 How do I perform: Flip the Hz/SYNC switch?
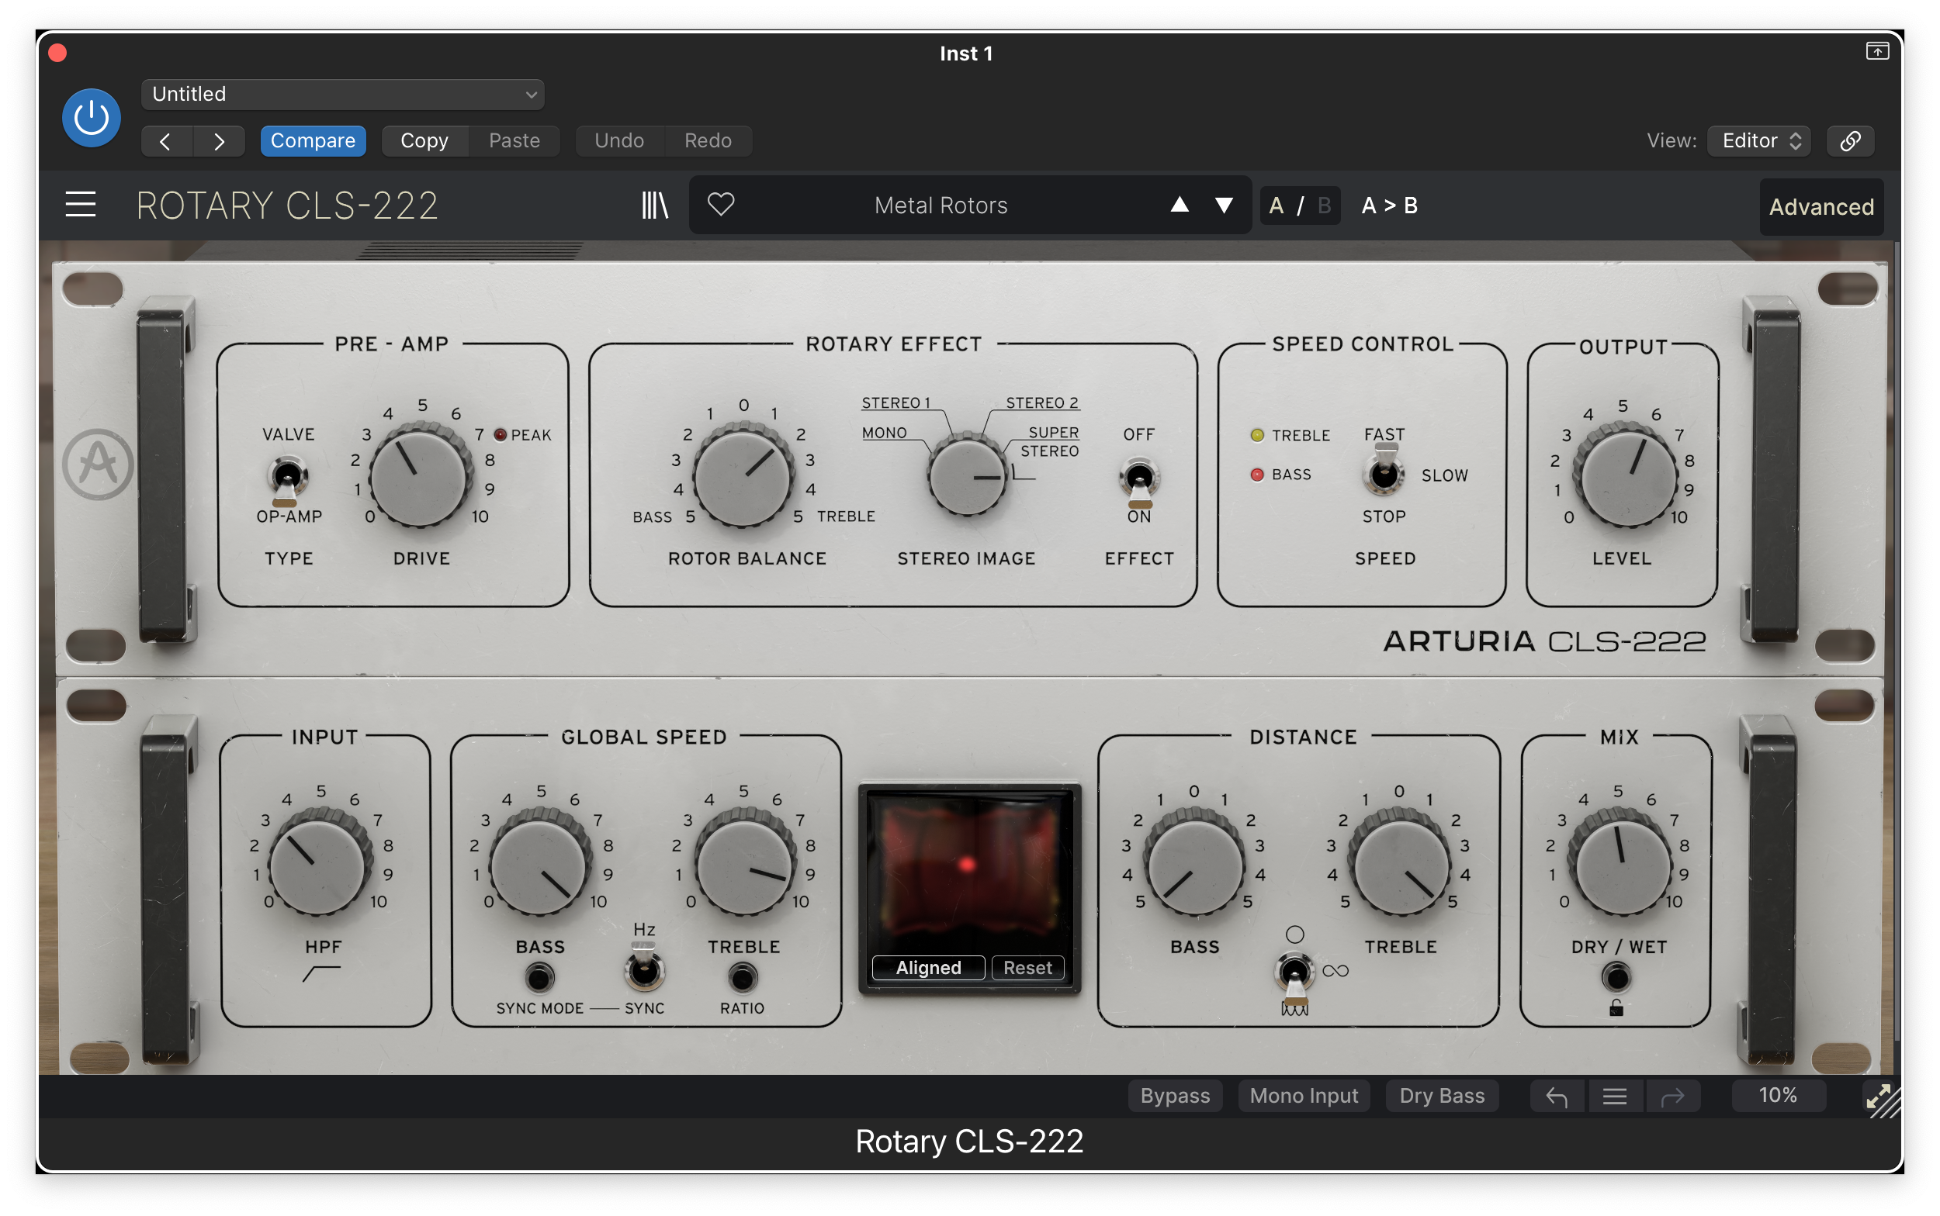tap(645, 968)
